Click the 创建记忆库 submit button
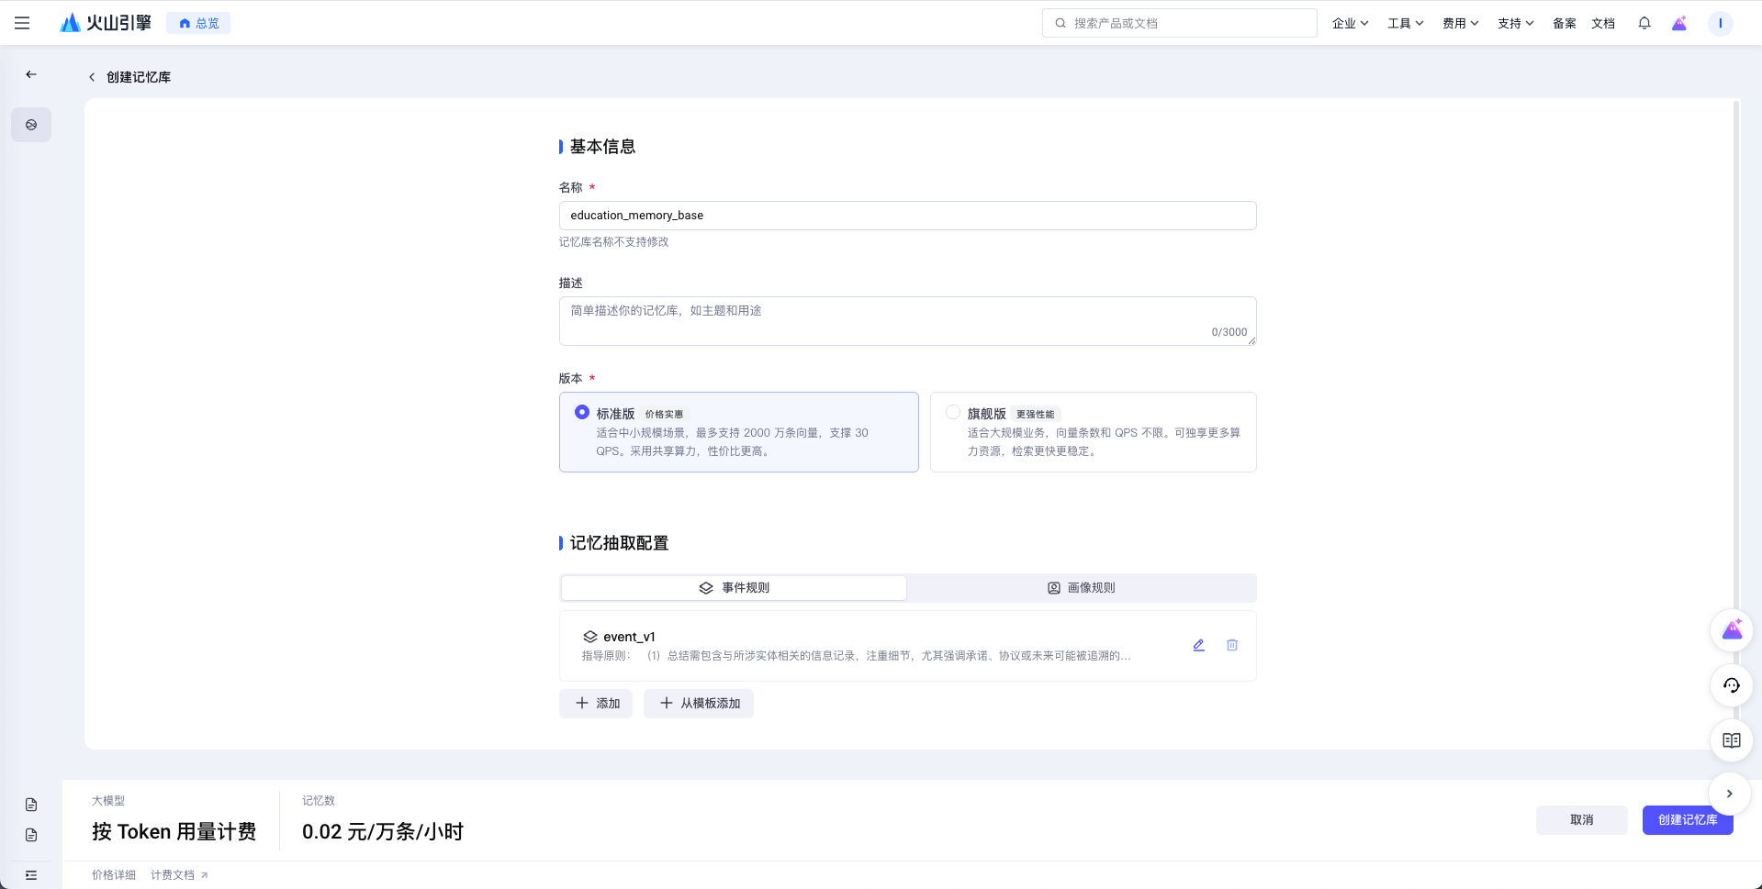The image size is (1762, 889). [1687, 820]
